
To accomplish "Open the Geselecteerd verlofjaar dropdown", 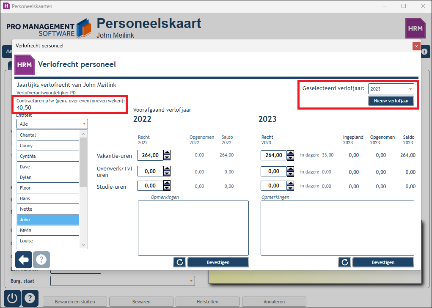I will pos(391,89).
